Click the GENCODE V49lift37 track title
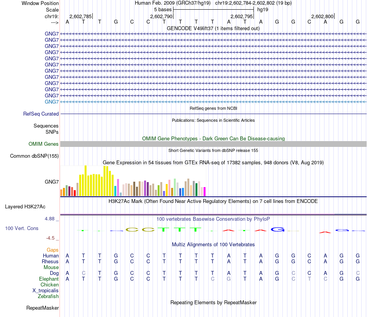This screenshot has width=367, height=317. click(213, 28)
